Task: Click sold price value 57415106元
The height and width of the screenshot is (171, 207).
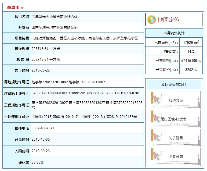Action: [191, 60]
